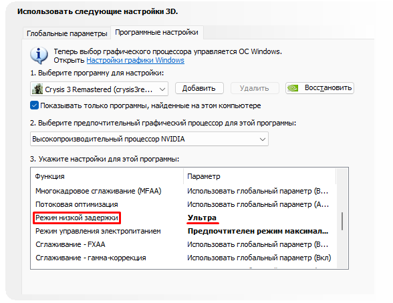Click the Добавить button
The image size is (393, 303).
(x=199, y=88)
